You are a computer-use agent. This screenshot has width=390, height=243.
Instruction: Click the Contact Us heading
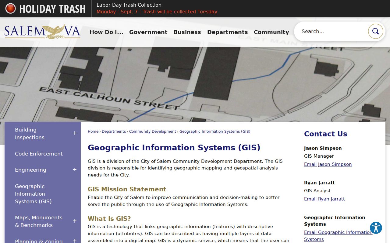coord(325,134)
